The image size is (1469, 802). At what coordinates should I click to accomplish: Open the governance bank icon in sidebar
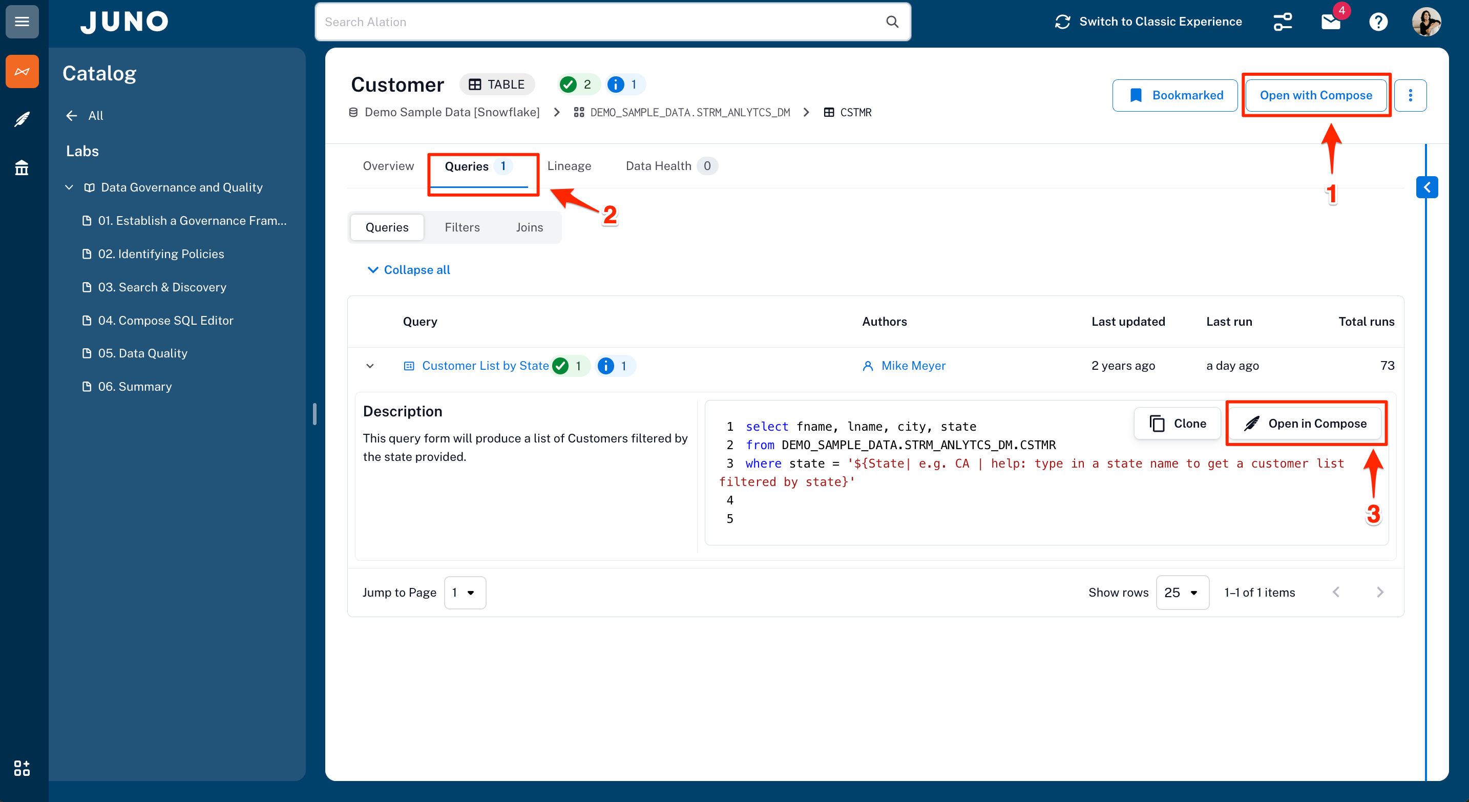pyautogui.click(x=22, y=167)
